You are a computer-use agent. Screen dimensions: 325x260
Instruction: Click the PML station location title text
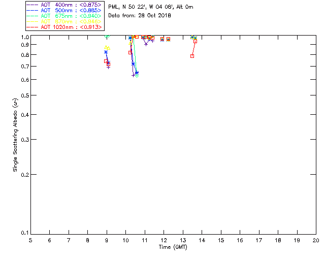(x=151, y=7)
